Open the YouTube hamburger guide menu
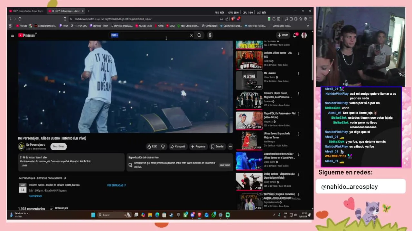Screen dimensions: 412x231 click(x=13, y=35)
